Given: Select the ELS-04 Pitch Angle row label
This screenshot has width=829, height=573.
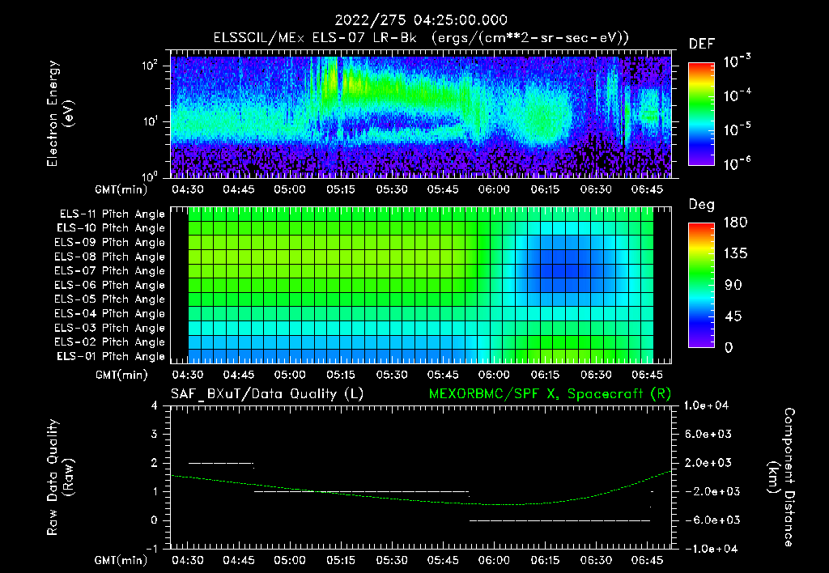Looking at the screenshot, I should (x=110, y=313).
